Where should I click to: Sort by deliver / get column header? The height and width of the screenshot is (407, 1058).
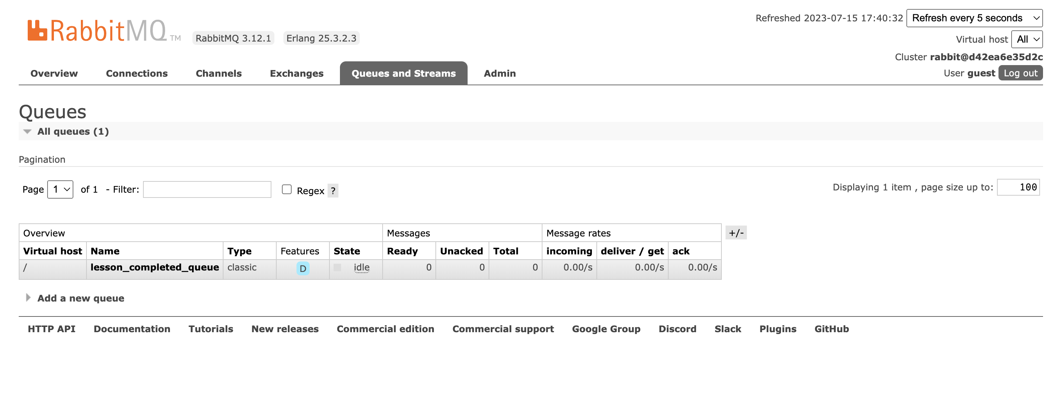632,251
